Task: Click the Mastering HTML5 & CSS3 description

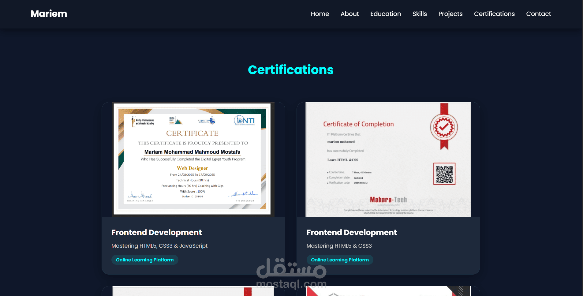Action: coord(339,246)
